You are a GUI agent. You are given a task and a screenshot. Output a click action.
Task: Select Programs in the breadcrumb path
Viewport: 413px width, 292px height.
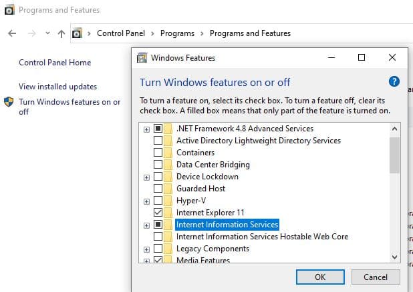pyautogui.click(x=177, y=33)
